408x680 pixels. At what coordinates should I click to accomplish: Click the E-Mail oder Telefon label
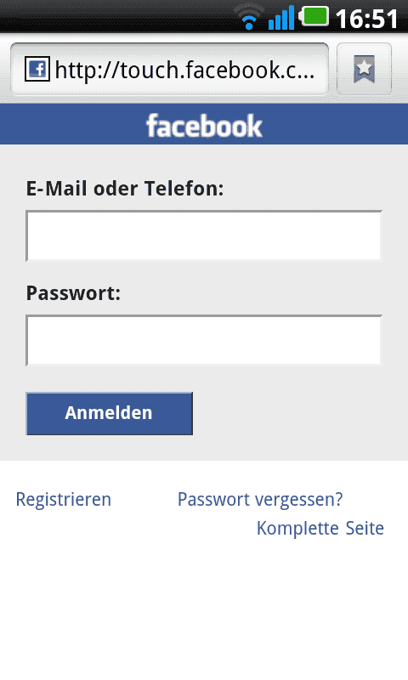pyautogui.click(x=125, y=189)
